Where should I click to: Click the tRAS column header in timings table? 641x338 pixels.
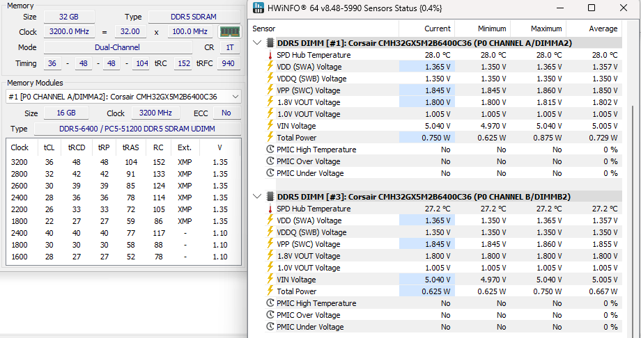coord(131,147)
